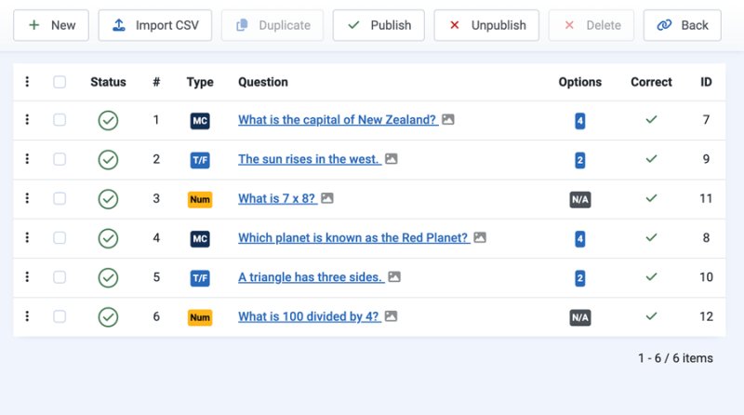
Task: Click options count badge on sun rises row
Action: click(579, 160)
